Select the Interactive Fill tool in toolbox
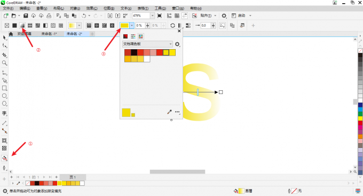Viewport: 363px width, 196px height. [4, 158]
